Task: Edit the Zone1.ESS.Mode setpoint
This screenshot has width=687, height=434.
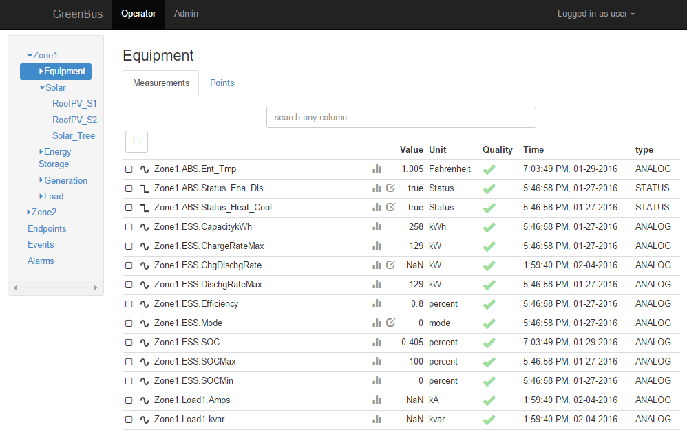Action: pos(390,323)
